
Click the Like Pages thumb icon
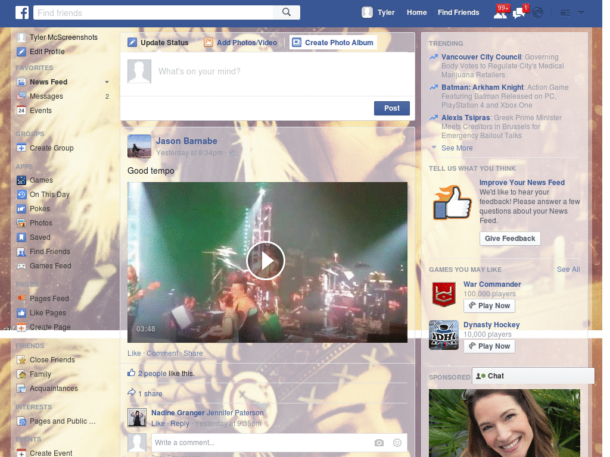22,313
